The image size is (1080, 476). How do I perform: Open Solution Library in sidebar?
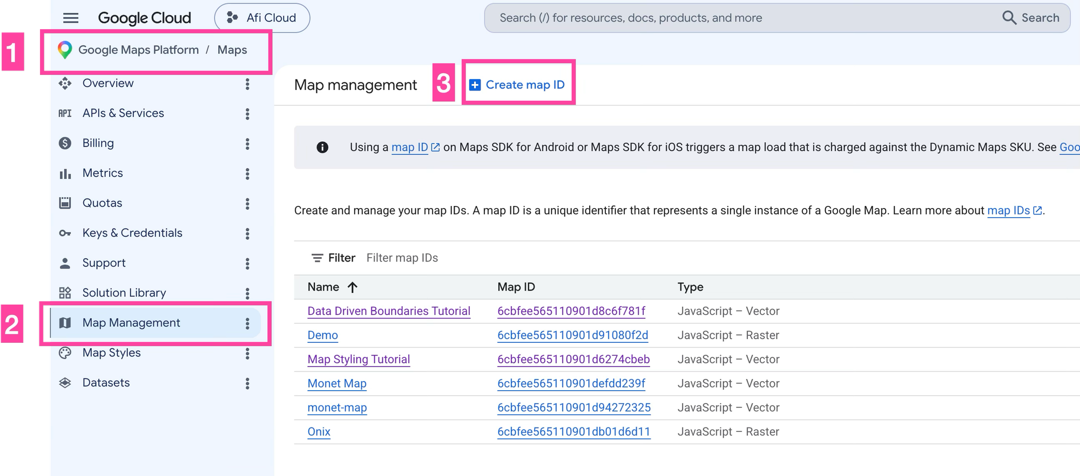point(124,293)
